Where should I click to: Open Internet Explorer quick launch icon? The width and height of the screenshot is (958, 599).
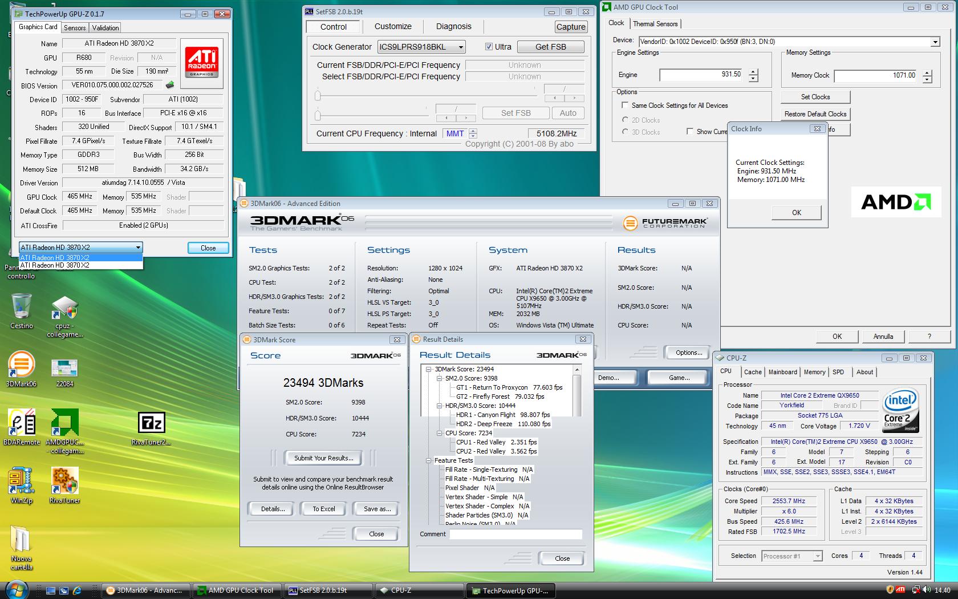(77, 591)
